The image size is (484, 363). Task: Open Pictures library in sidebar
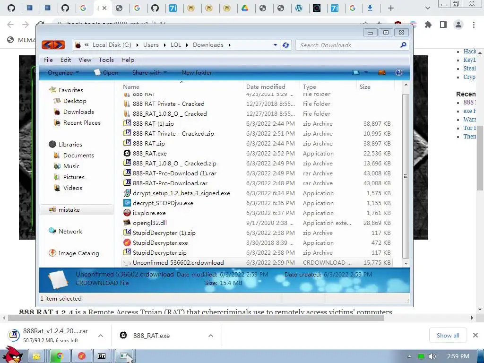pyautogui.click(x=69, y=177)
